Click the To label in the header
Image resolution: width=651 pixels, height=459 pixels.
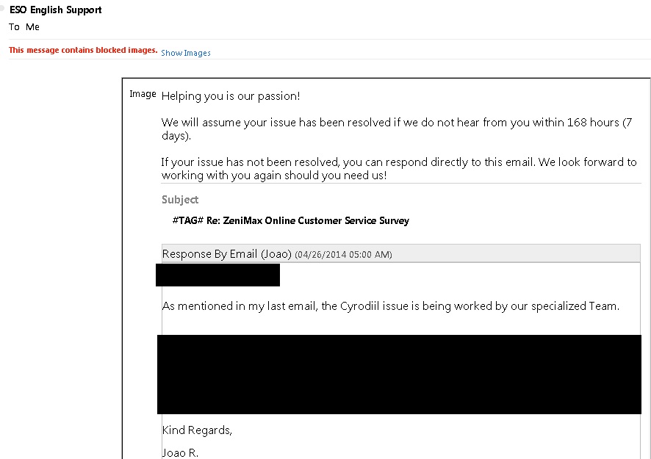14,27
